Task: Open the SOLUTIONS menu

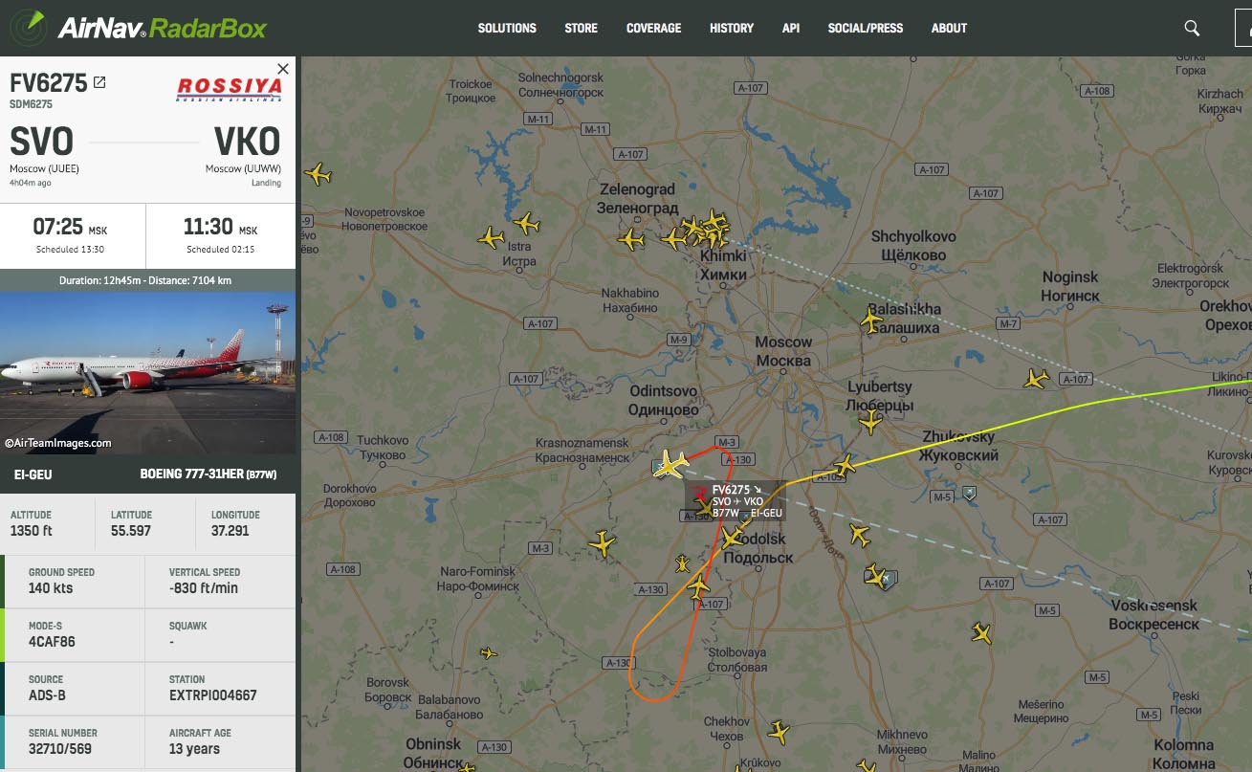Action: (x=507, y=28)
